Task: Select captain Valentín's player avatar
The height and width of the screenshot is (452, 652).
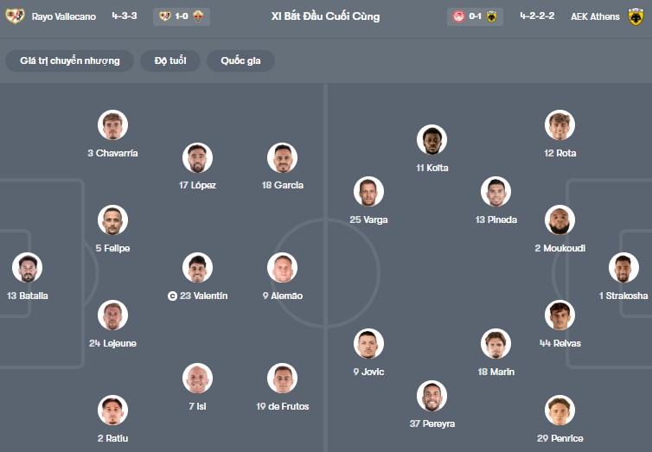Action: [x=198, y=268]
